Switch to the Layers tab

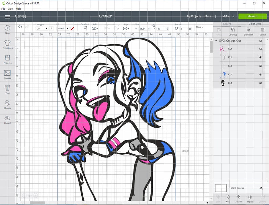point(227,24)
